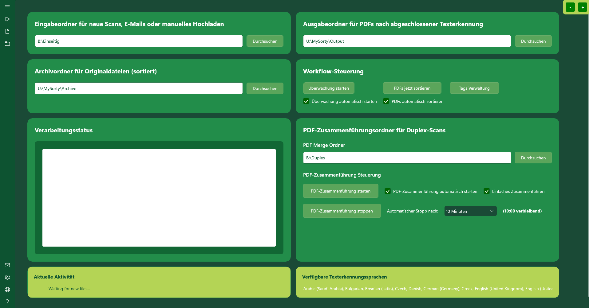Image resolution: width=589 pixels, height=308 pixels.
Task: Open 'Tags Verwaltung'
Action: 474,88
